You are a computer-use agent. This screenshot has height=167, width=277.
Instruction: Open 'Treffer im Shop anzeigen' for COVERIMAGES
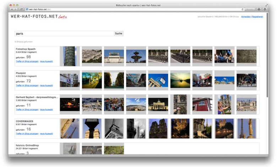[x=27, y=134]
